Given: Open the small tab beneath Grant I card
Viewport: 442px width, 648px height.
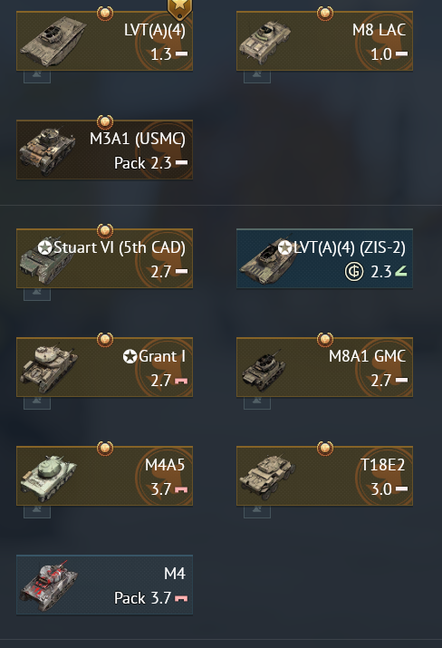Looking at the screenshot, I should tap(37, 403).
